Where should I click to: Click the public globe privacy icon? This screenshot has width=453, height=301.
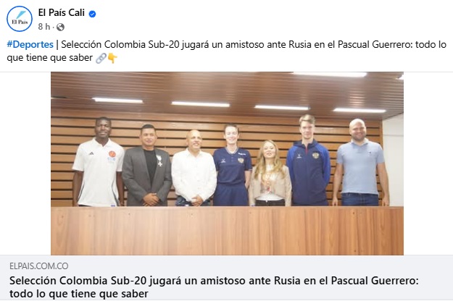[60, 27]
